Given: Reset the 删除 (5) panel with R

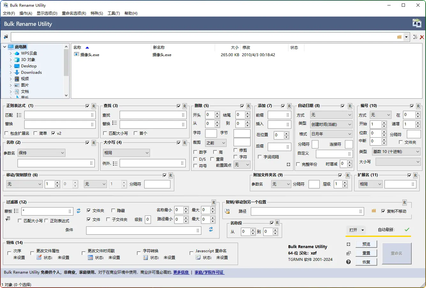Looking at the screenshot, I should click(249, 106).
